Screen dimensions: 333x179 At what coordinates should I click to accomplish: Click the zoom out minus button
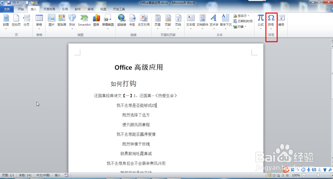click(x=304, y=175)
